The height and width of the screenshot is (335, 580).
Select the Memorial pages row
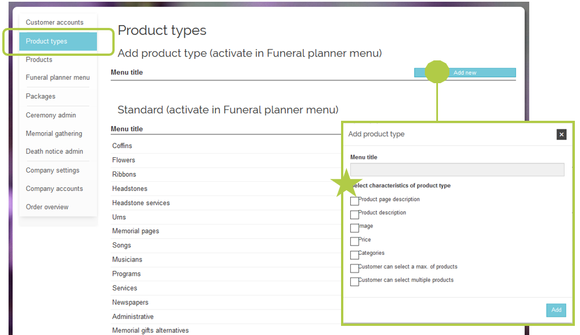point(226,231)
